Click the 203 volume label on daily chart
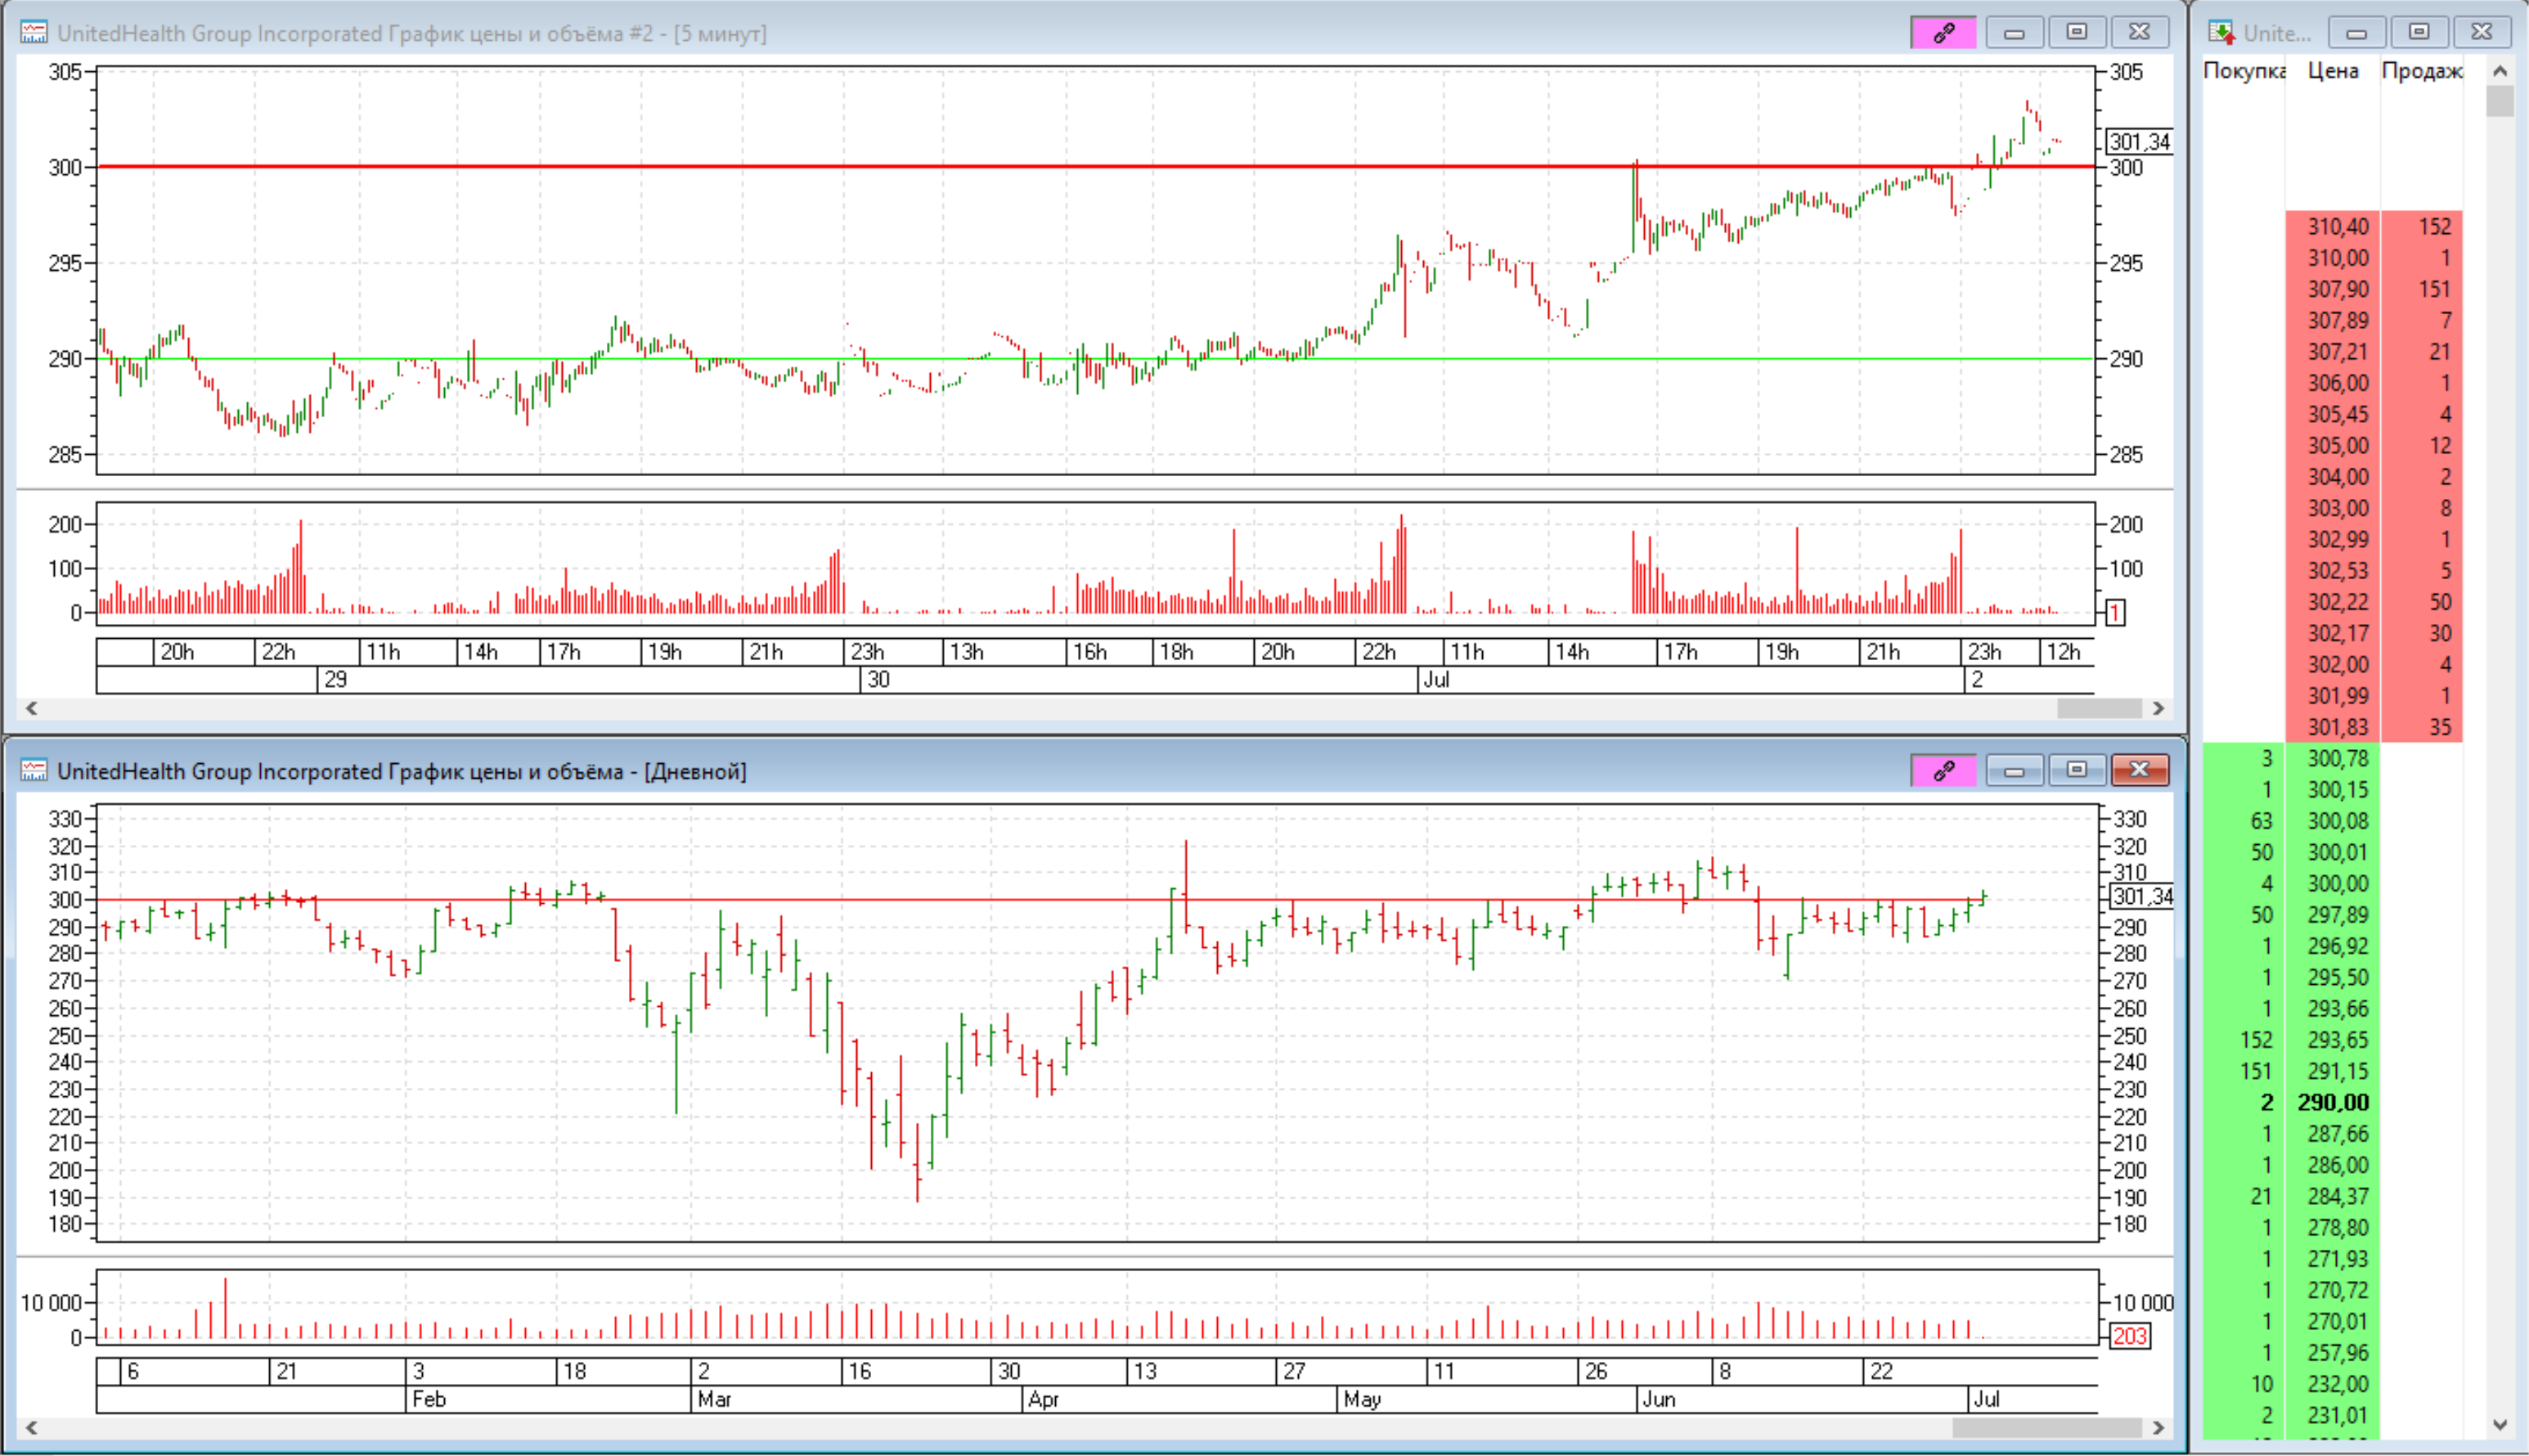2529x1456 pixels. [2129, 1336]
